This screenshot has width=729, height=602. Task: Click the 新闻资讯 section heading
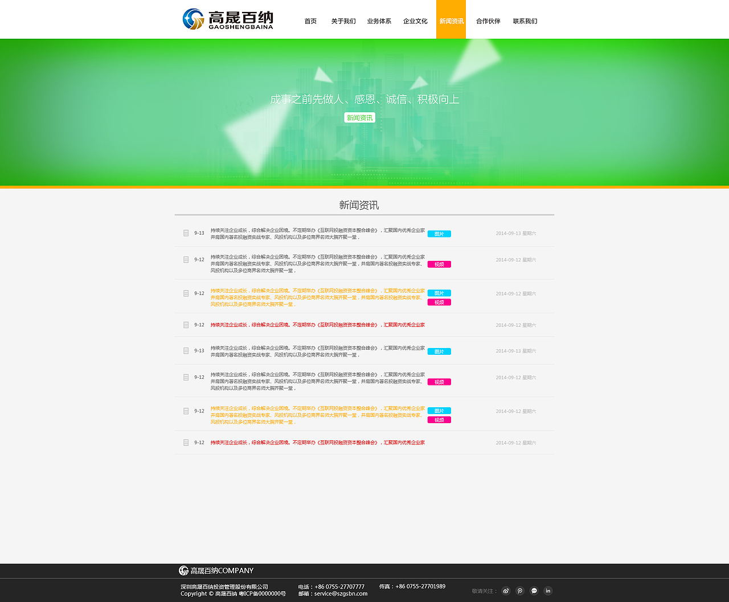click(359, 205)
